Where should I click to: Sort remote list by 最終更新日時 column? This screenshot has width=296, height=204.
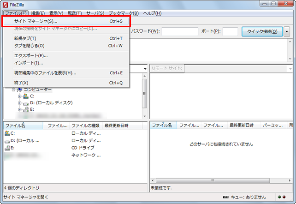pyautogui.click(x=244, y=126)
